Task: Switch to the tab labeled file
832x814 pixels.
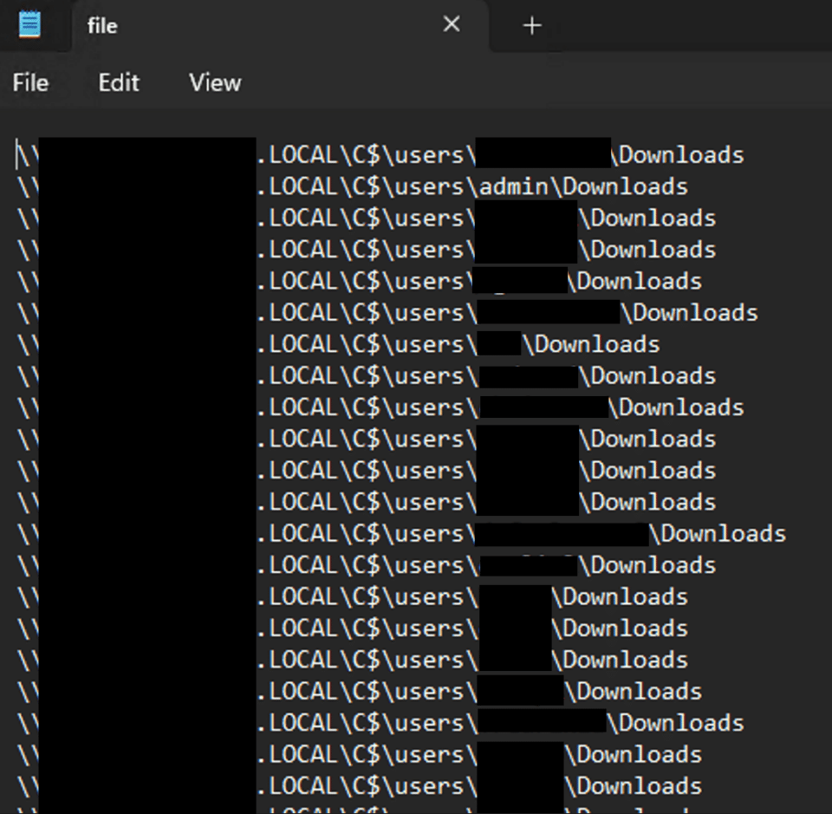Action: tap(101, 26)
